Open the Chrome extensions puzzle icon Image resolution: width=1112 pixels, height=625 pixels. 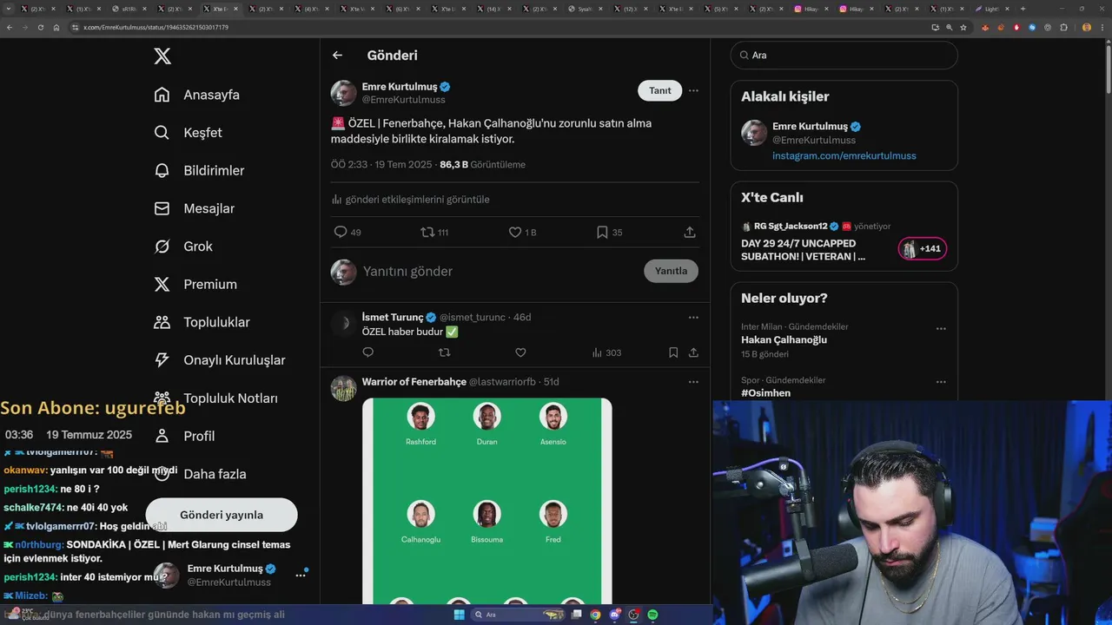[x=1064, y=27]
